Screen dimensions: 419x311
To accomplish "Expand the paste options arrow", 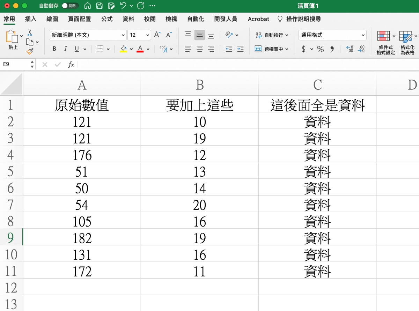I will [21, 36].
